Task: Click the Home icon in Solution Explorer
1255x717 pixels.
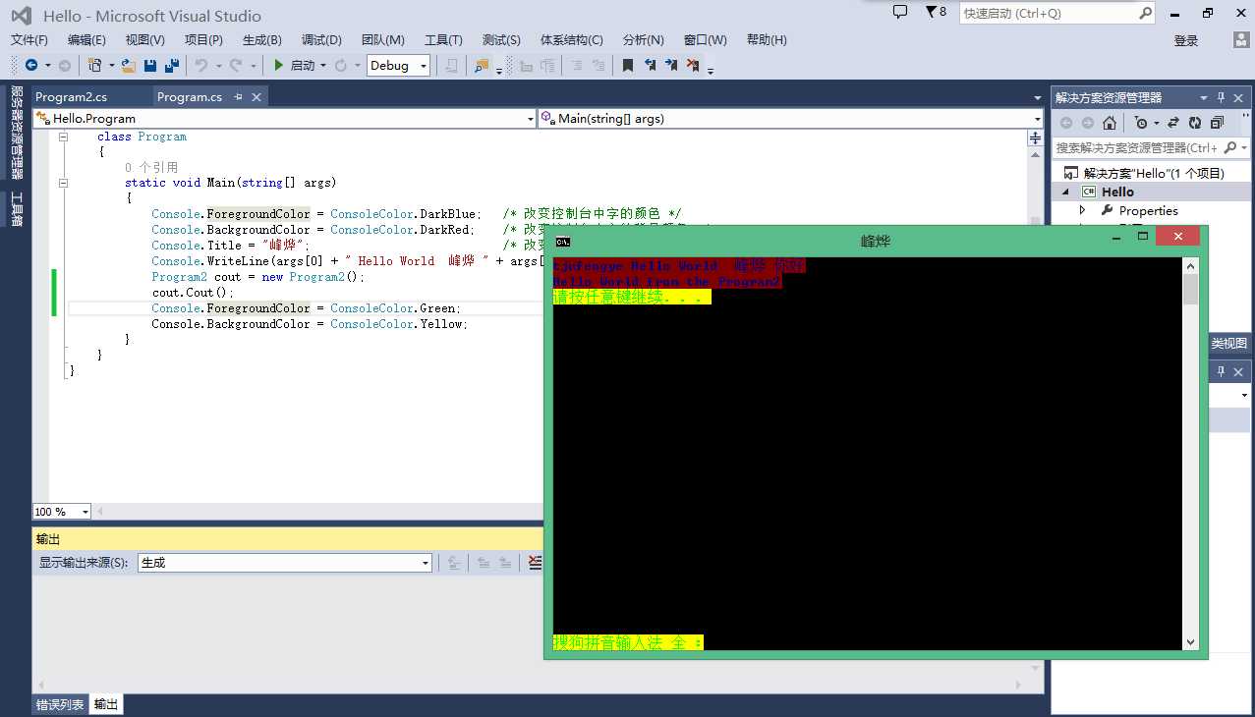Action: tap(1110, 123)
